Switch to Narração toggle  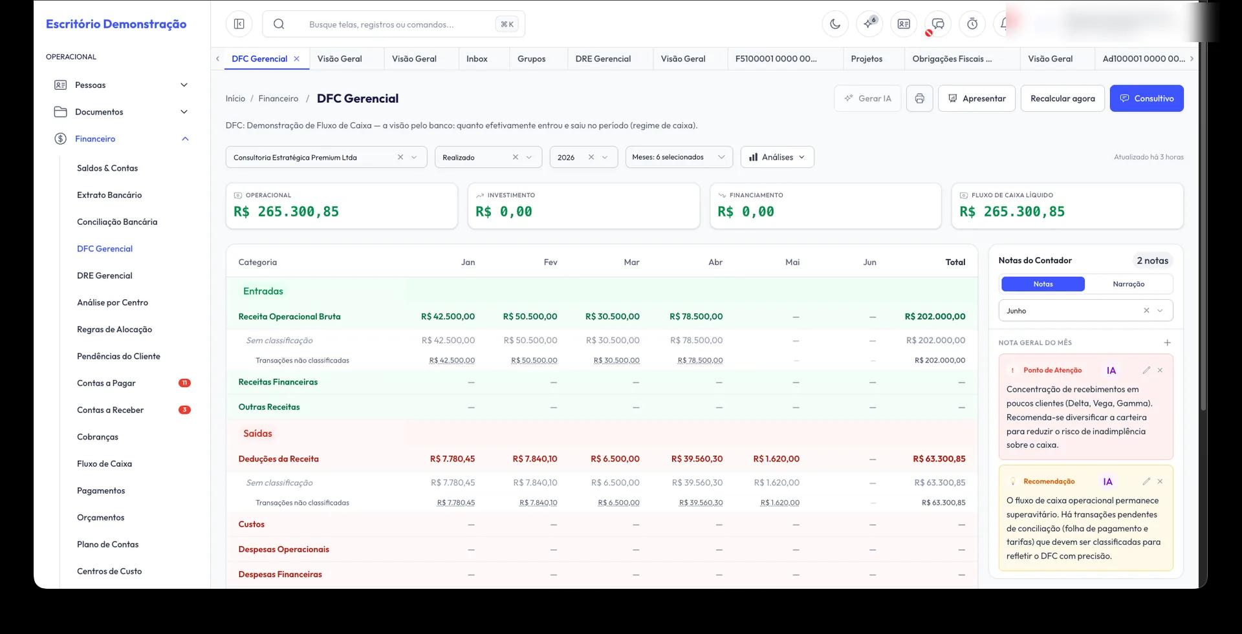click(x=1129, y=284)
